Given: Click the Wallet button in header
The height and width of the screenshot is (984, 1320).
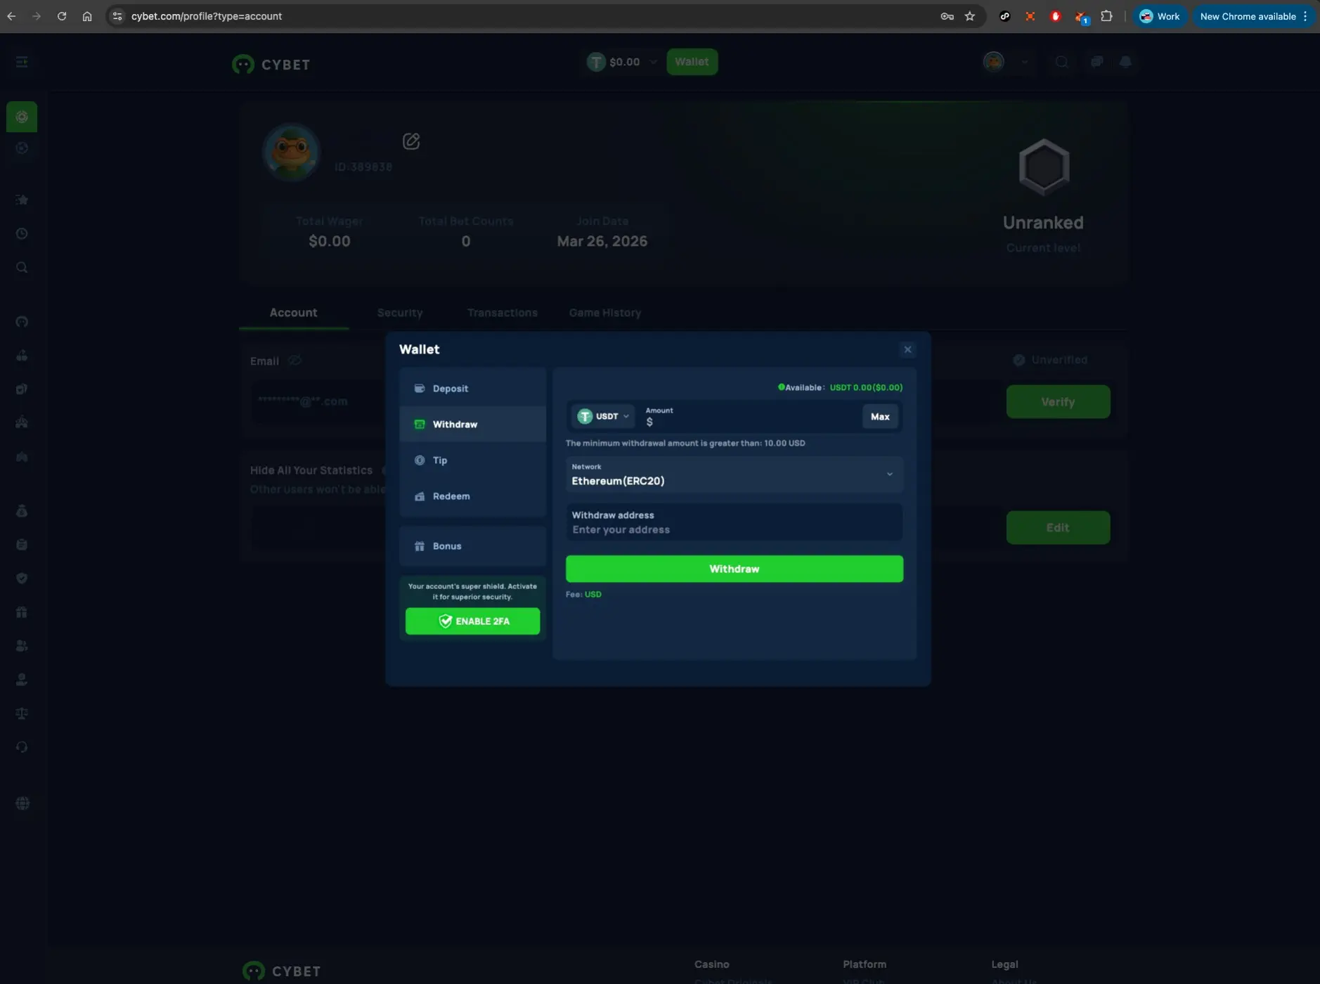Looking at the screenshot, I should coord(692,62).
